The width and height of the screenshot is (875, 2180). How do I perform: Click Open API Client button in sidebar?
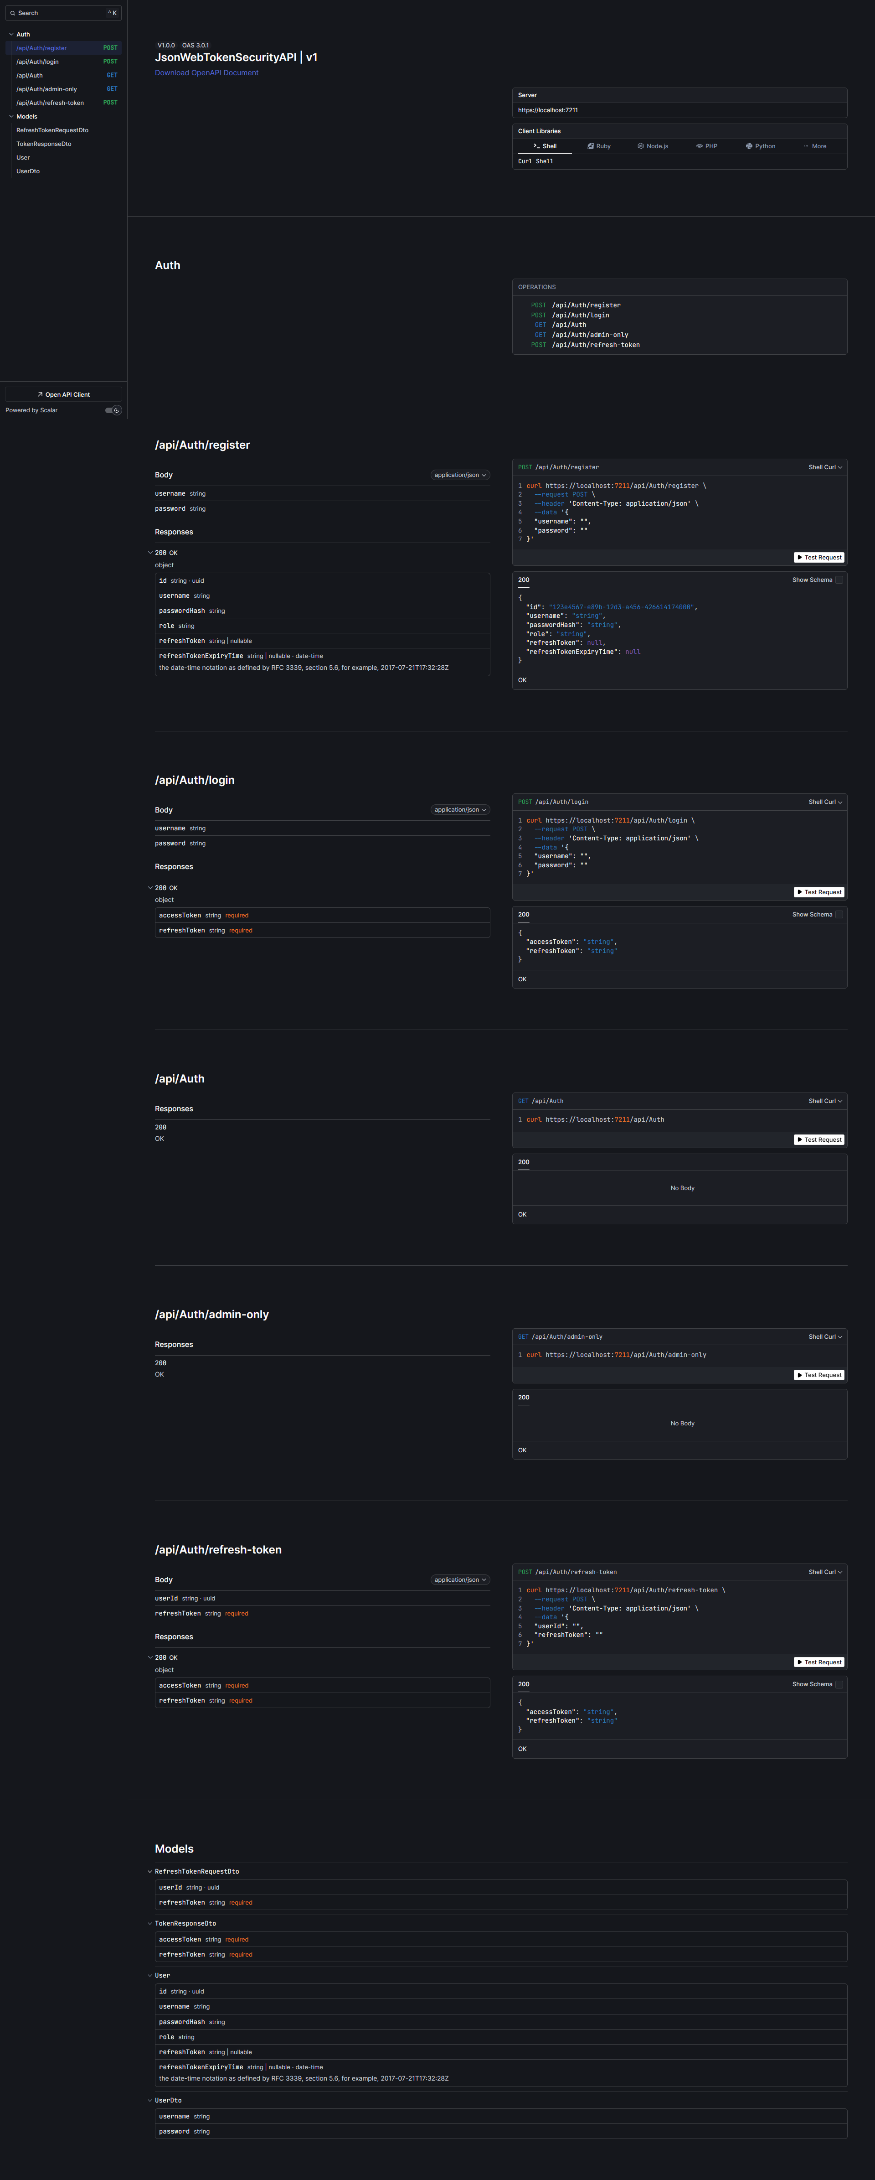[x=63, y=394]
